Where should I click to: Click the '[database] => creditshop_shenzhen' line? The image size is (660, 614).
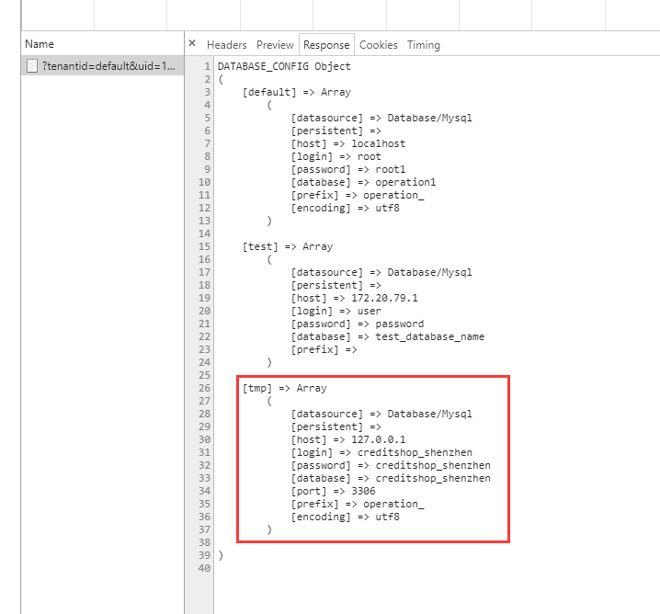point(391,478)
